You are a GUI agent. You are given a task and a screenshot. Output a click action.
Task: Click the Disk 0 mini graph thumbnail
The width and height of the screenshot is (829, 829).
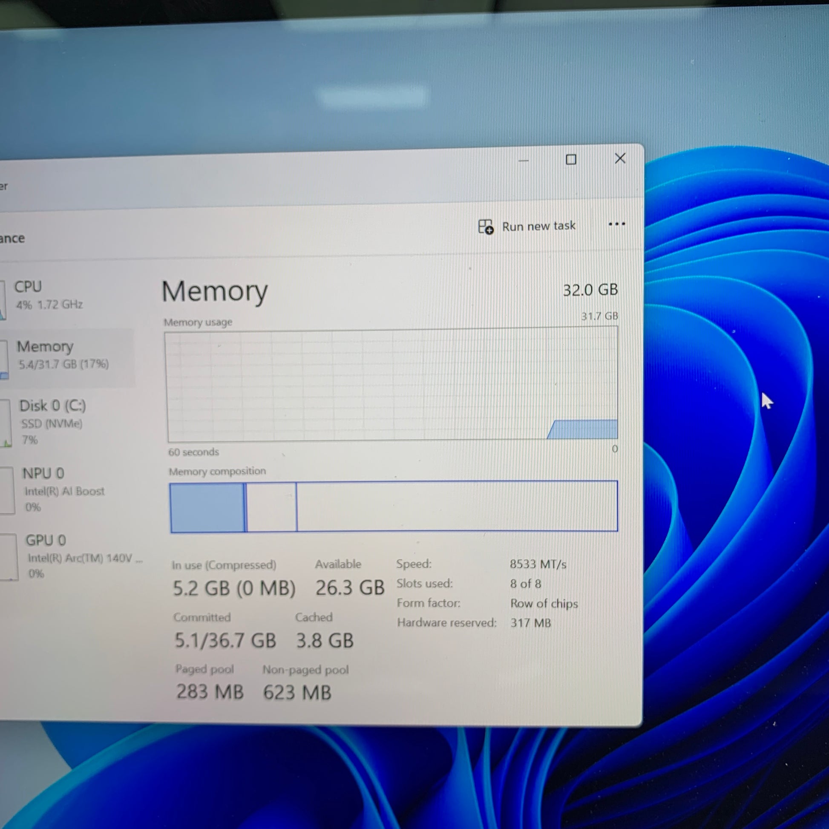[x=5, y=423]
